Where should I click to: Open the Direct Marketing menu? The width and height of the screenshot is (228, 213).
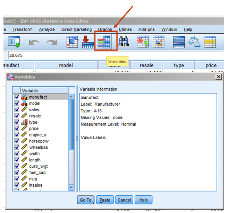pyautogui.click(x=76, y=29)
